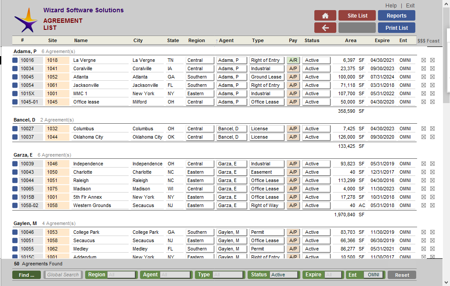Viewport: 450px width, 286px height.
Task: Click the blue square for agreement 1058-02
Action: point(15,205)
